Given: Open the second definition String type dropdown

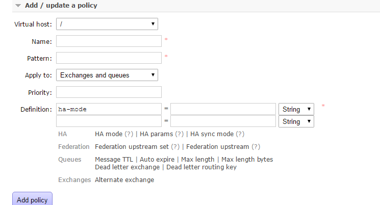Looking at the screenshot, I should click(296, 121).
